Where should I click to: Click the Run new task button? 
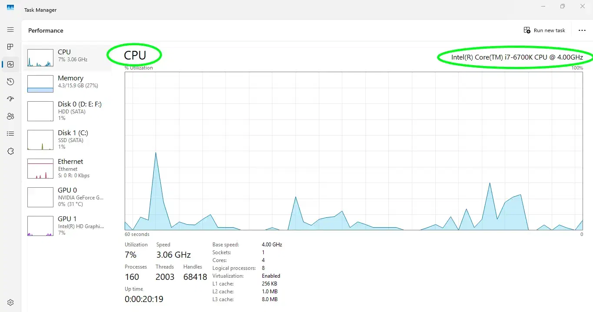pos(544,30)
